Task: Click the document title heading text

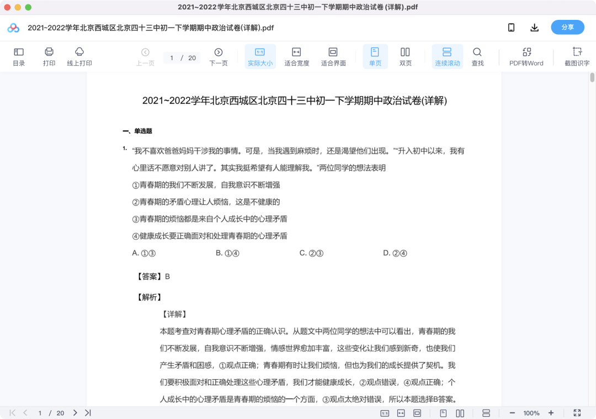Action: coord(295,101)
